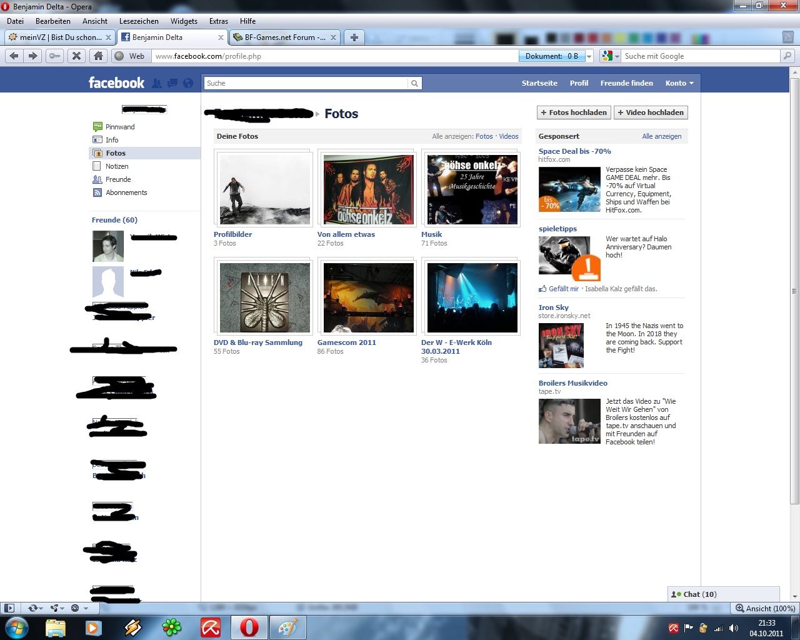Click the Video hochladen button
The height and width of the screenshot is (640, 800).
click(651, 112)
